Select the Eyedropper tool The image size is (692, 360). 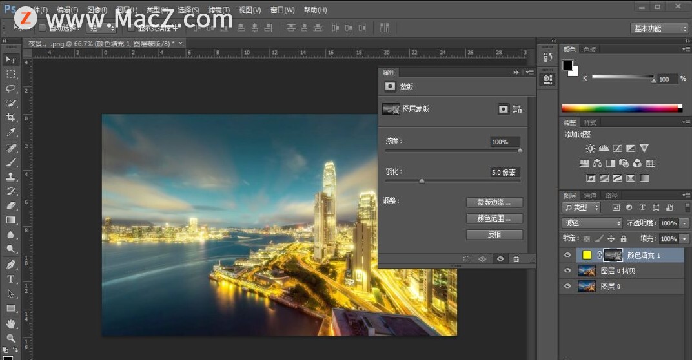tap(10, 132)
